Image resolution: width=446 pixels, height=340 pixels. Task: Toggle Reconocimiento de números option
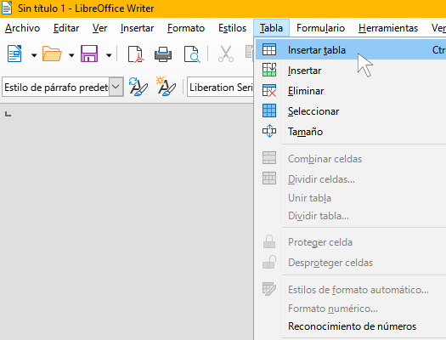click(x=351, y=326)
